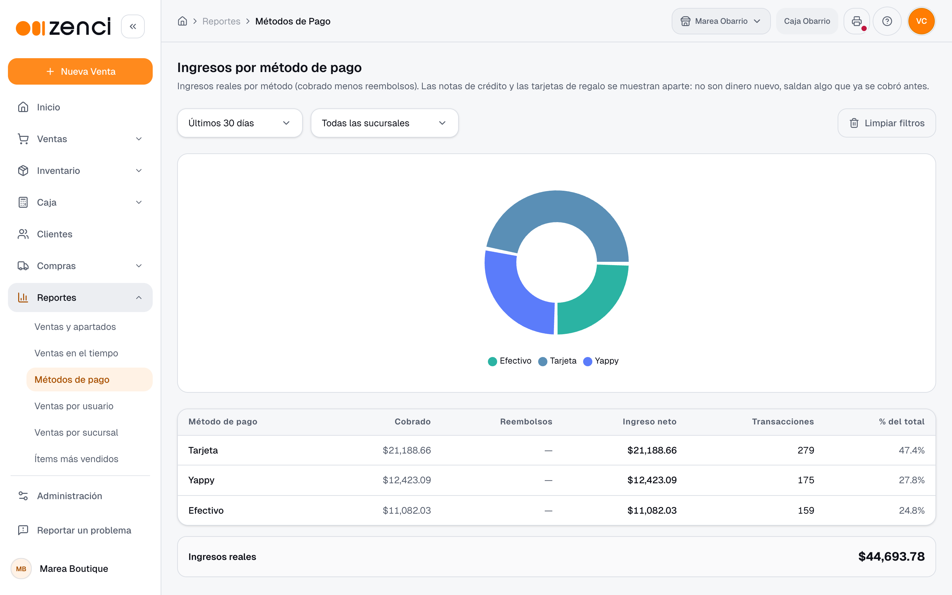This screenshot has width=952, height=595.
Task: Open the printer icon in the top bar
Action: [x=856, y=21]
